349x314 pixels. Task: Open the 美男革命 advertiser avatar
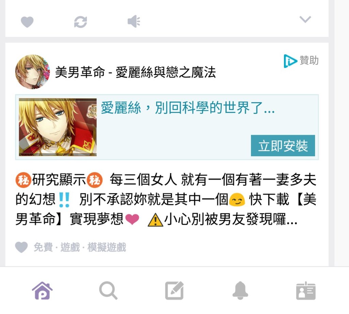tap(32, 72)
